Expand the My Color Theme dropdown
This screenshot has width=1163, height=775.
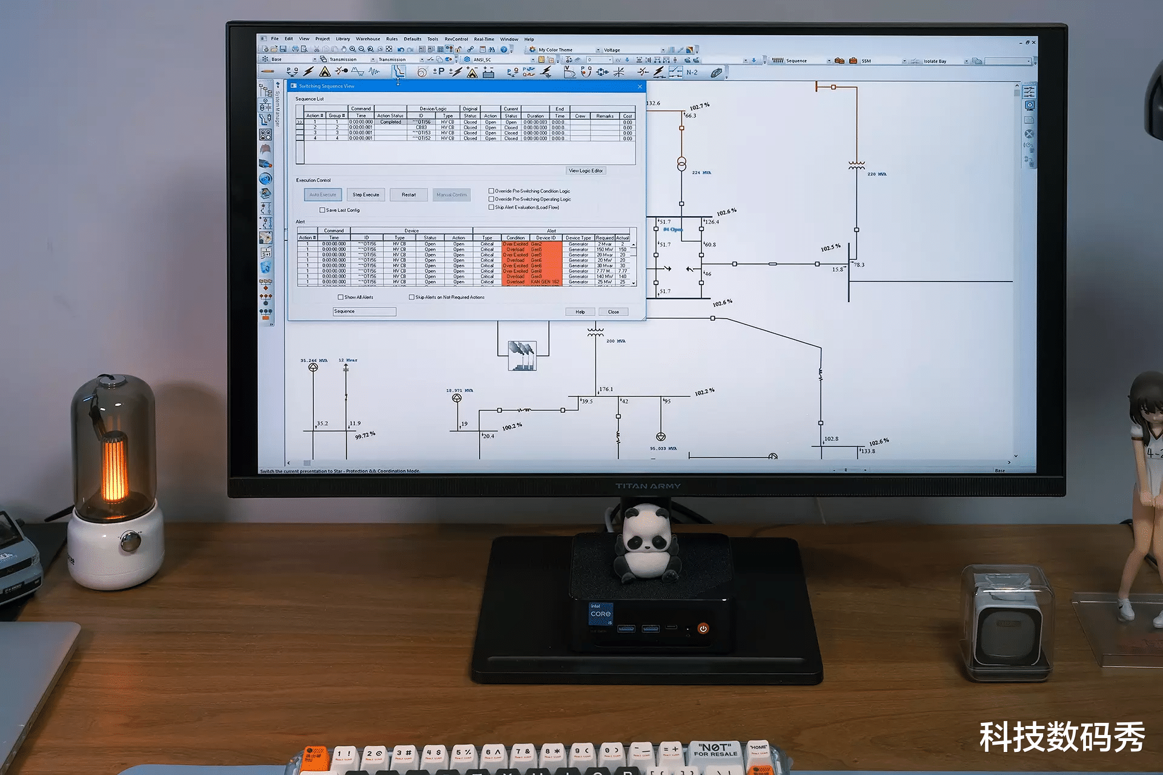click(x=598, y=50)
